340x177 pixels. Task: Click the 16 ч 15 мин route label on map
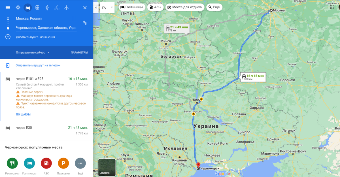pyautogui.click(x=253, y=77)
